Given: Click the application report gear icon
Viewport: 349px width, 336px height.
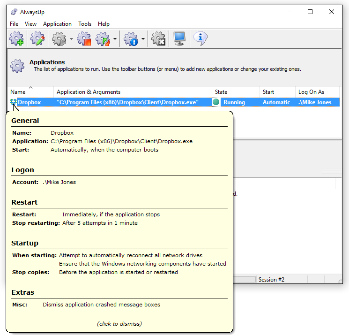Looking at the screenshot, I should click(131, 38).
